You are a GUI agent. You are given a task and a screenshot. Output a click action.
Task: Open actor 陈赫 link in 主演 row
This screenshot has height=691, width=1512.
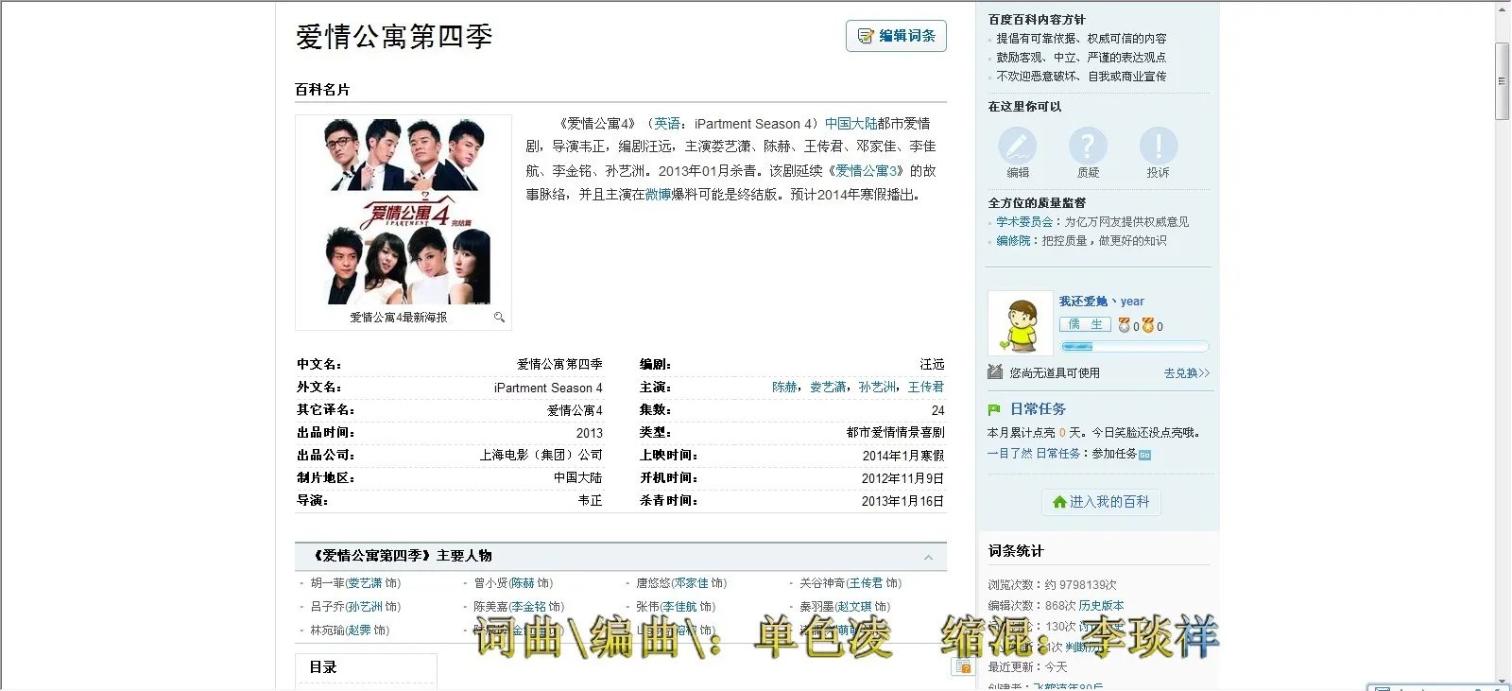784,388
